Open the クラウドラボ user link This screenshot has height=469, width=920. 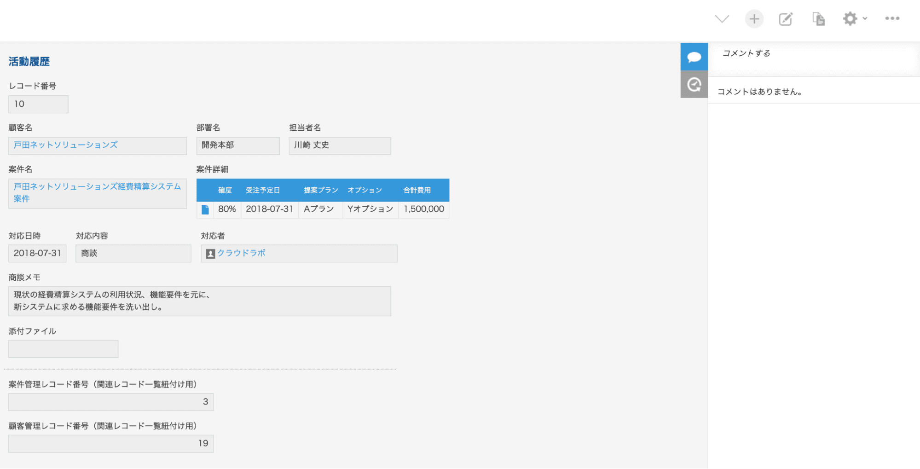pos(241,253)
